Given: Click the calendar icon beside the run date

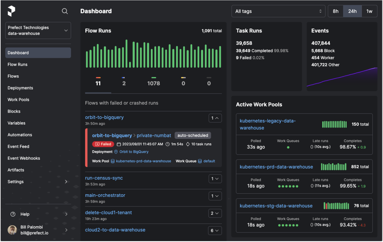Looking at the screenshot, I should (x=119, y=144).
